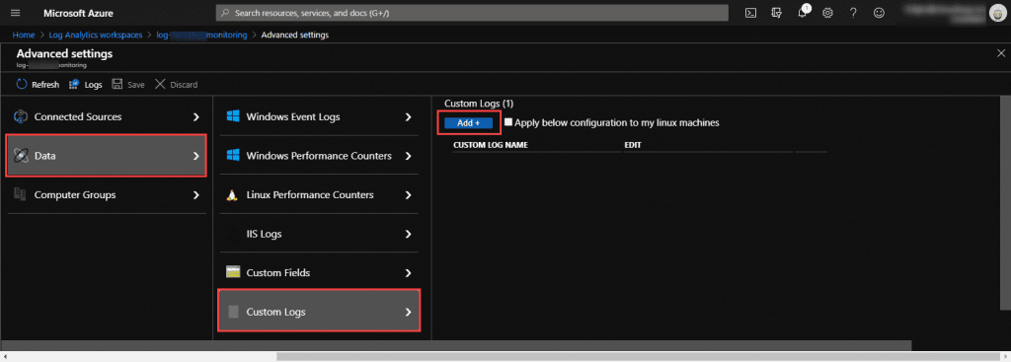Viewport: 1011px width, 362px height.
Task: Click the Save toolbar button
Action: [128, 85]
